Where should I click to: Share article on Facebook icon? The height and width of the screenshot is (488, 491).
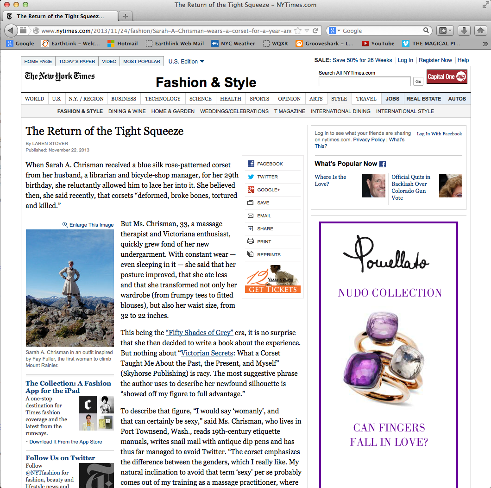(251, 164)
